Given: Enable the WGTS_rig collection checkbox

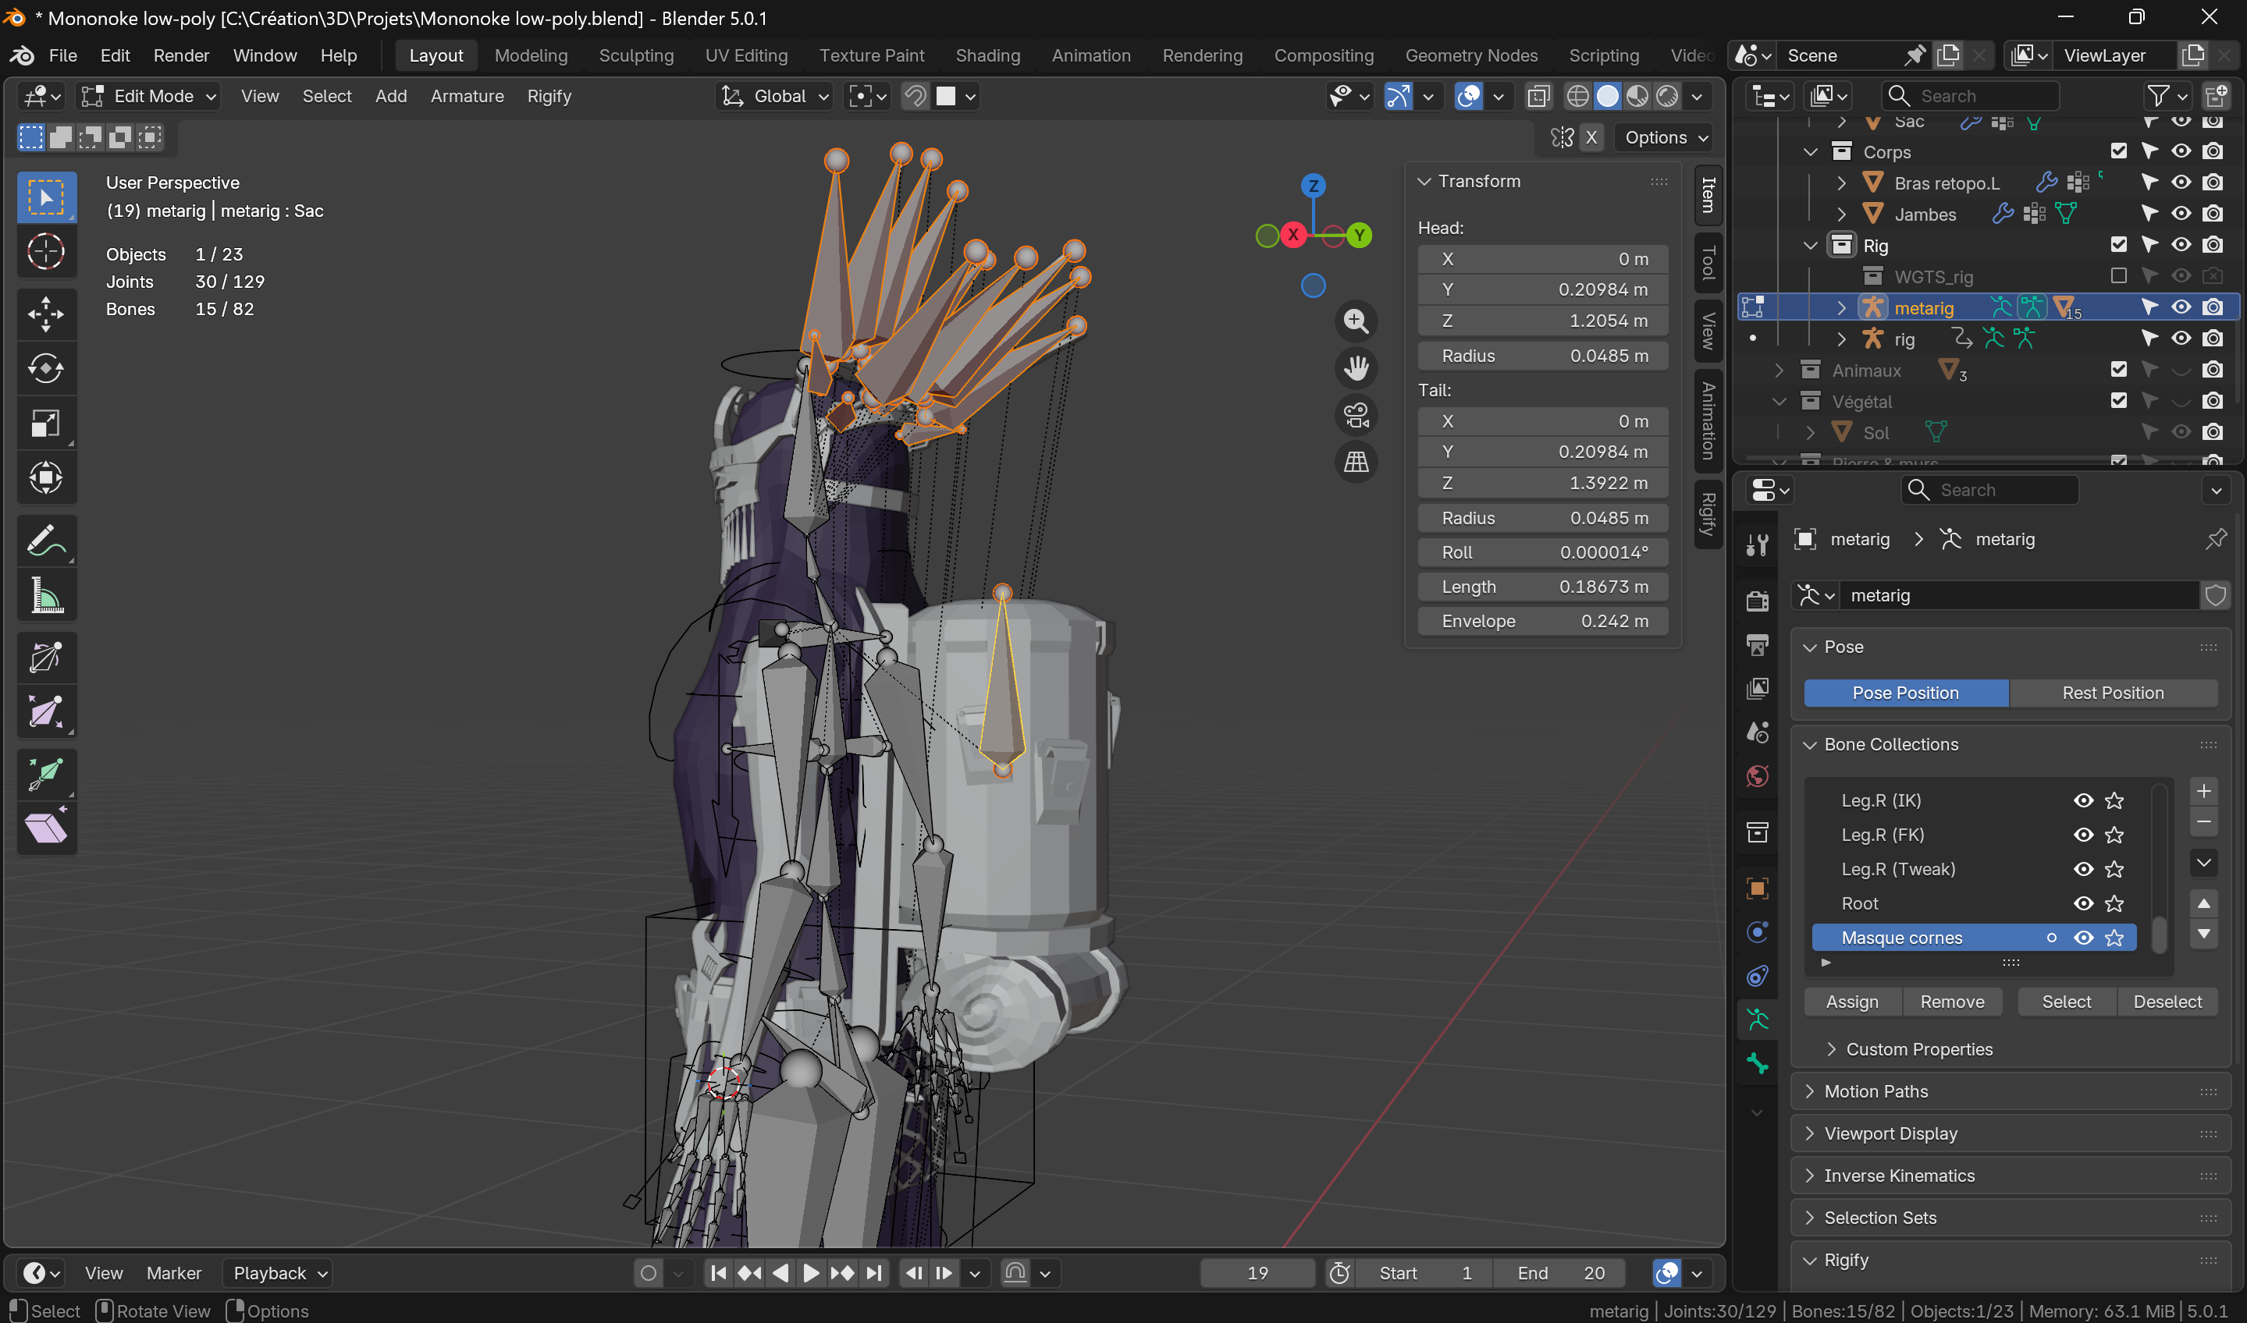Looking at the screenshot, I should (2118, 275).
